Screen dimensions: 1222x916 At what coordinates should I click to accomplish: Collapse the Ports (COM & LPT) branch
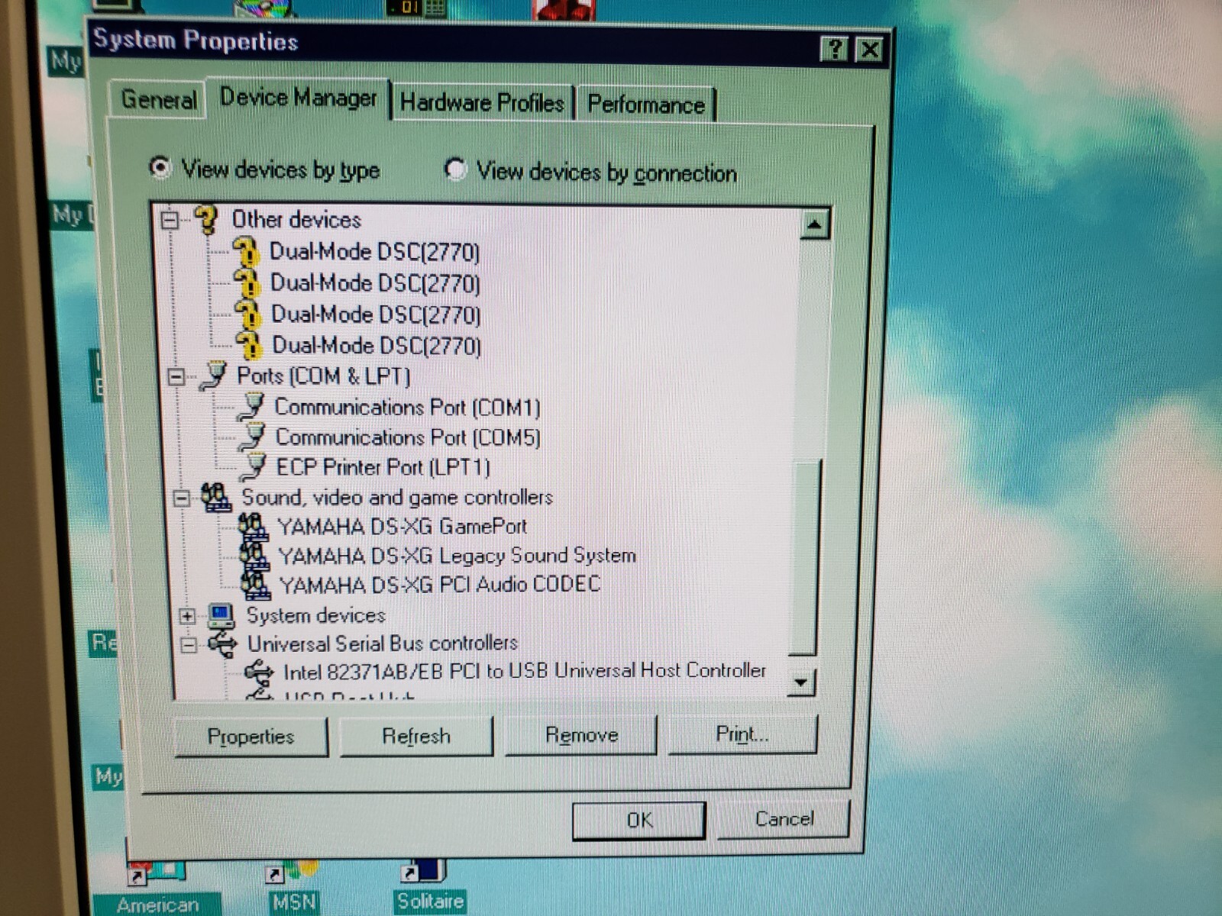click(176, 376)
